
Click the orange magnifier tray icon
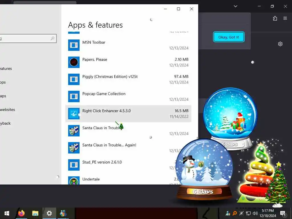click(235, 213)
